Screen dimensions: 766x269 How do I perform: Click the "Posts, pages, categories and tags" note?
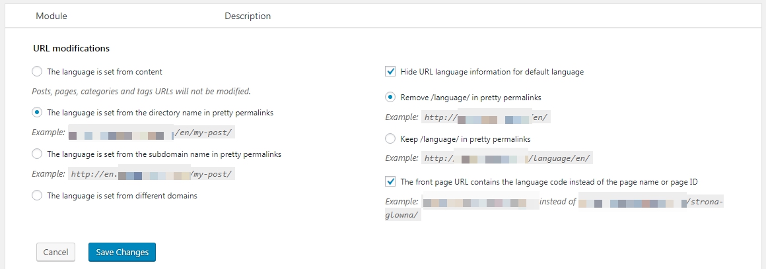tap(141, 92)
